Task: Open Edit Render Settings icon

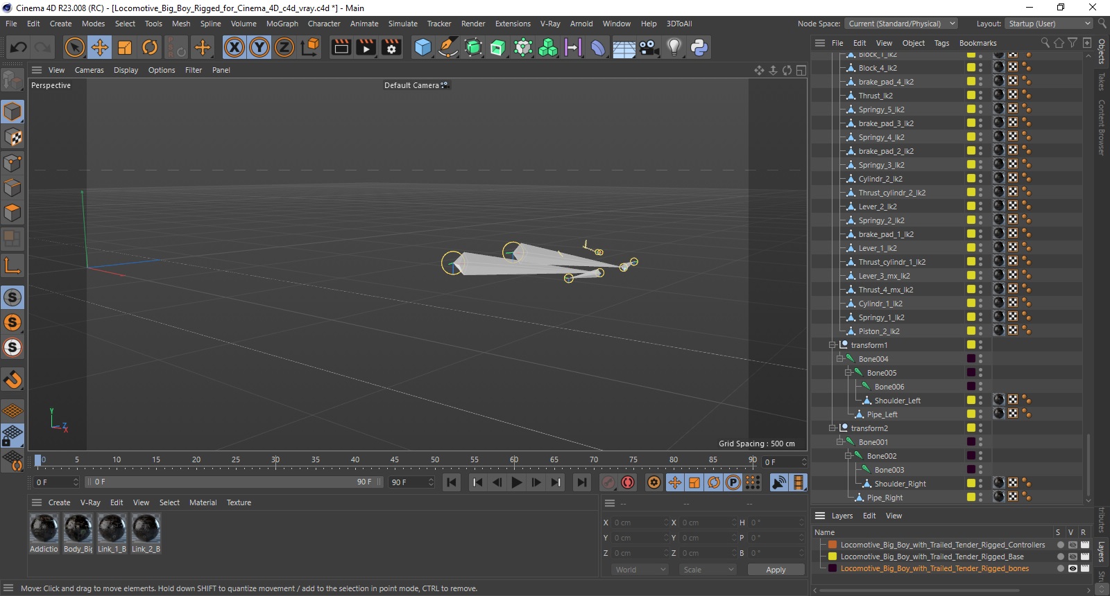Action: [391, 47]
